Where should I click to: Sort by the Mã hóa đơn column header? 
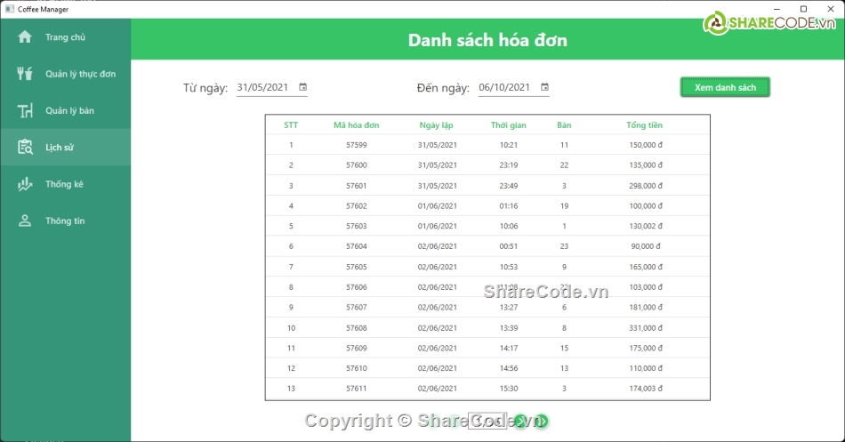pos(356,125)
